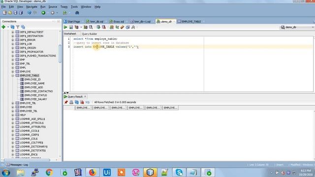The width and height of the screenshot is (315, 177).
Task: Click the Open folder icon in main toolbar
Action: pos(10,13)
